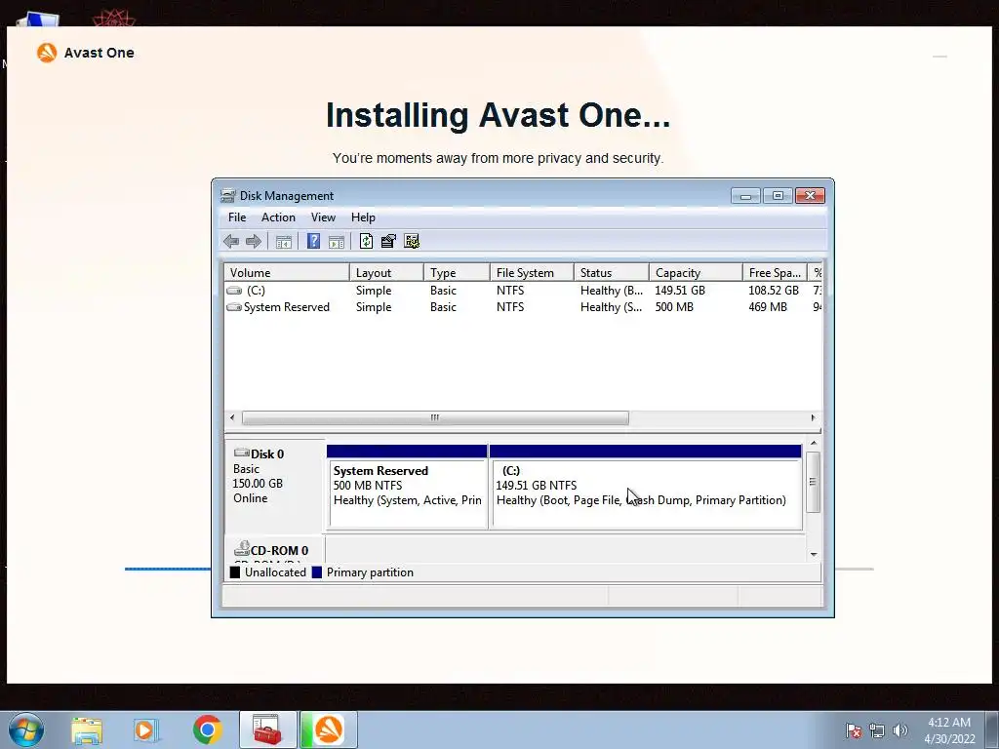Click the Action Center flag tray icon
The width and height of the screenshot is (999, 749).
click(x=854, y=730)
